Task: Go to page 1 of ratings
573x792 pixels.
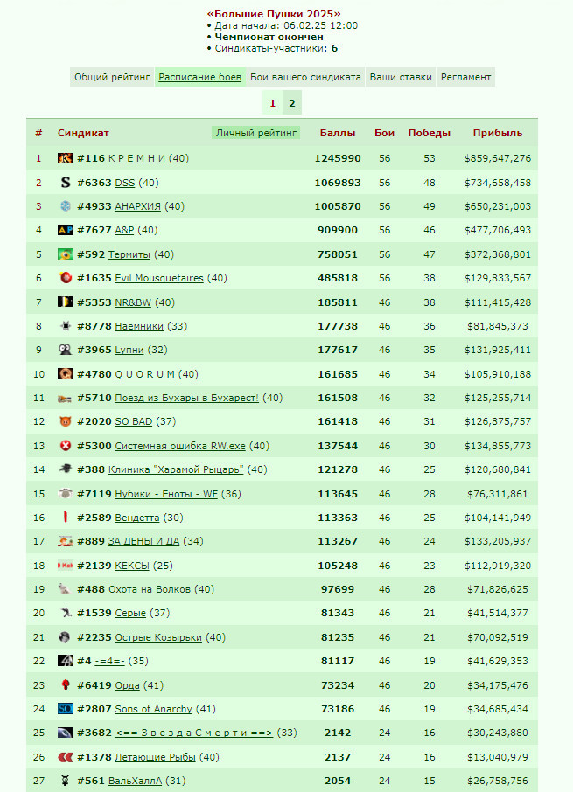Action: [272, 103]
